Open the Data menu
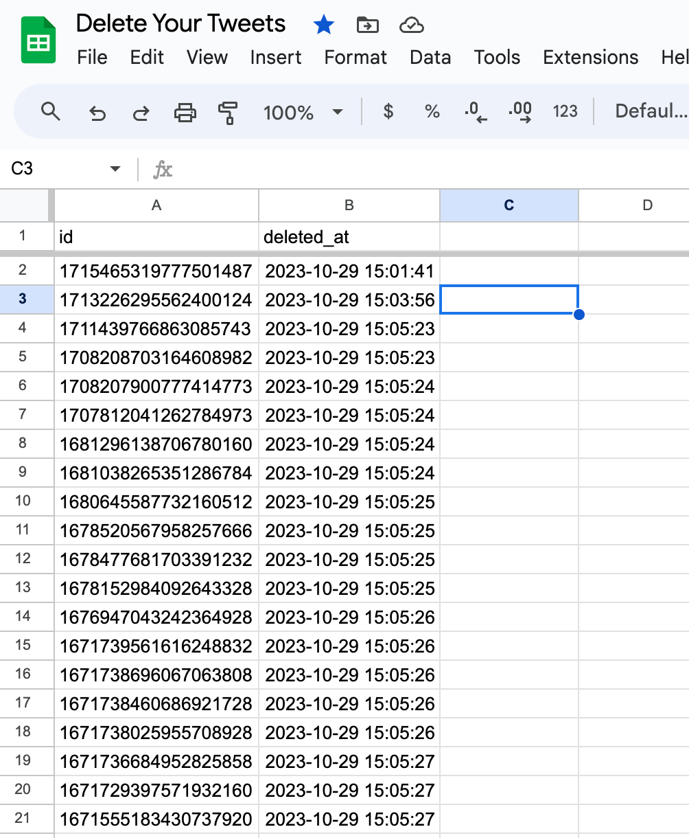Image resolution: width=689 pixels, height=838 pixels. pyautogui.click(x=430, y=57)
